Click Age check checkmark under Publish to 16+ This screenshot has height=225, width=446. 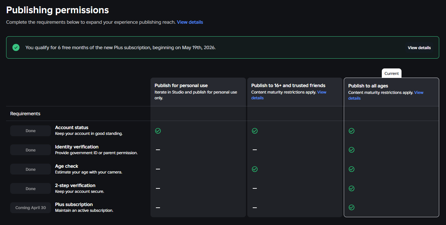[x=255, y=169]
